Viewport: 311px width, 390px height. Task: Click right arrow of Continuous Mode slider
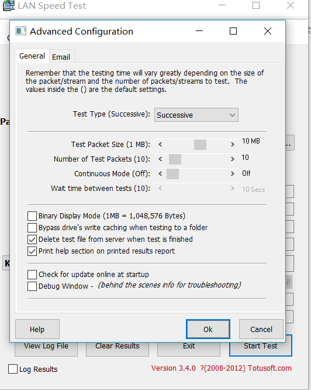click(232, 173)
